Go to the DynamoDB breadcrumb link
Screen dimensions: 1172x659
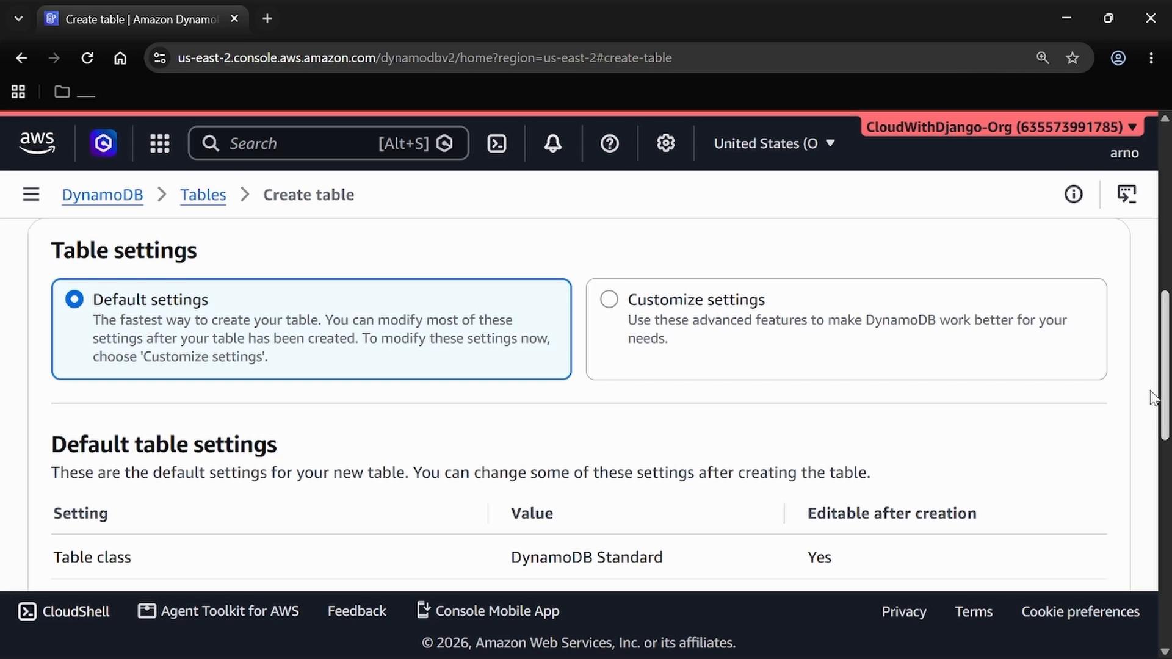tap(103, 195)
